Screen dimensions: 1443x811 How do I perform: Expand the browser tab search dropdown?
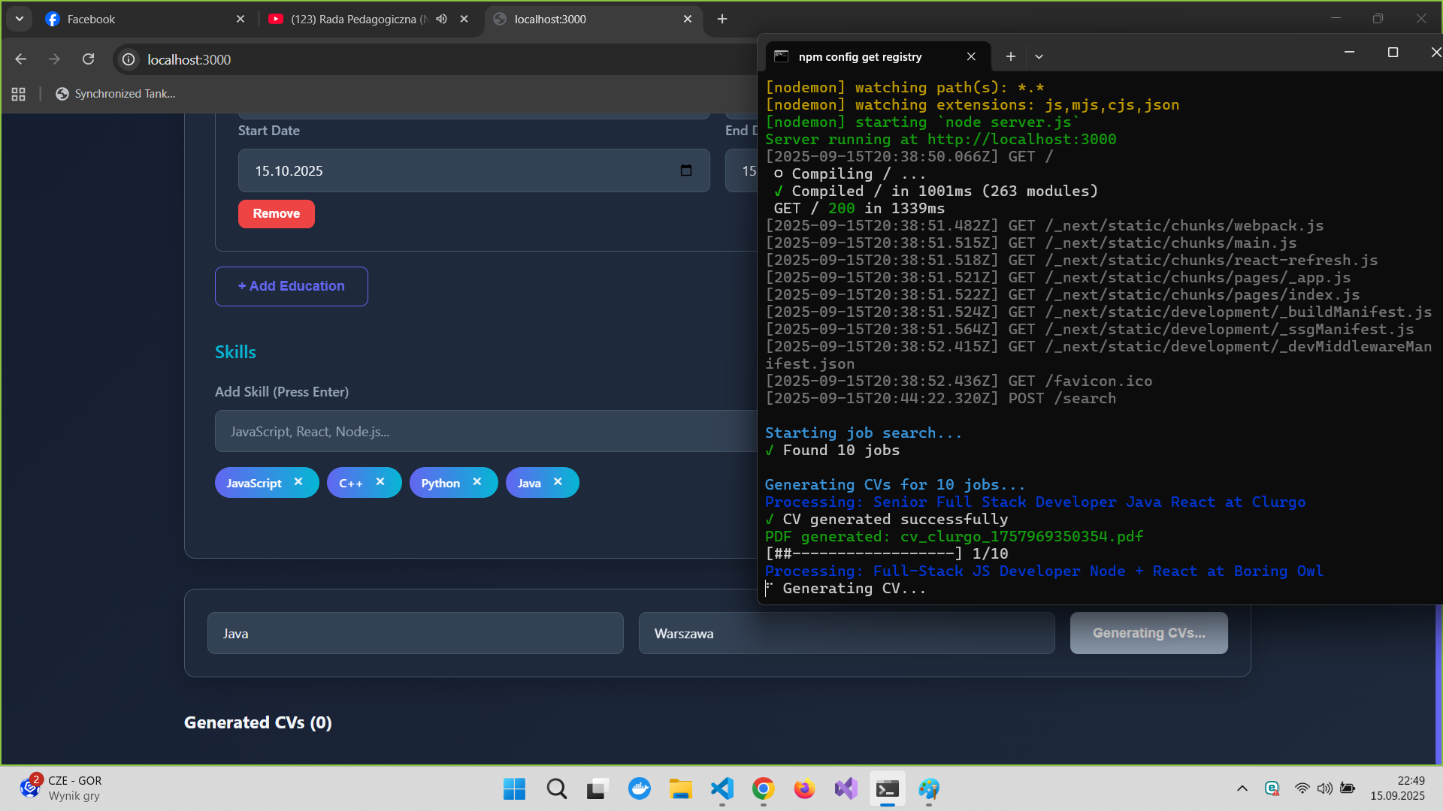(x=19, y=19)
